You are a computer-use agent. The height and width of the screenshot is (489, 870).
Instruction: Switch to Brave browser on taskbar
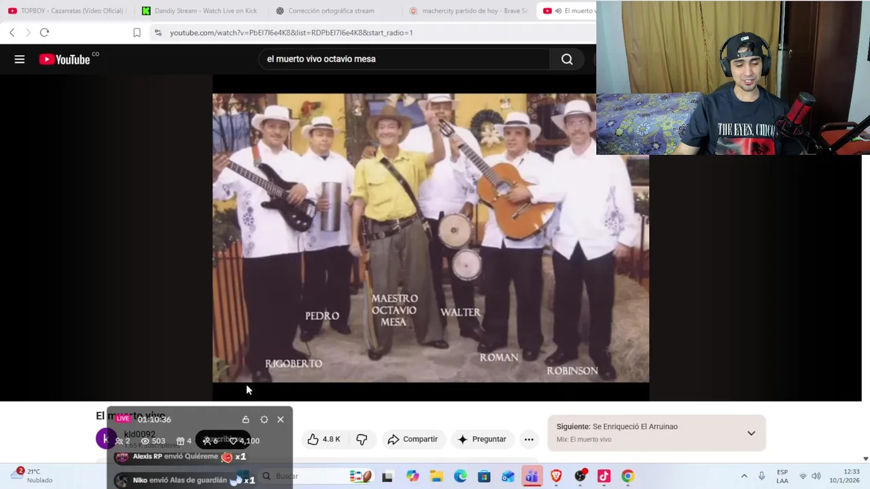[556, 477]
